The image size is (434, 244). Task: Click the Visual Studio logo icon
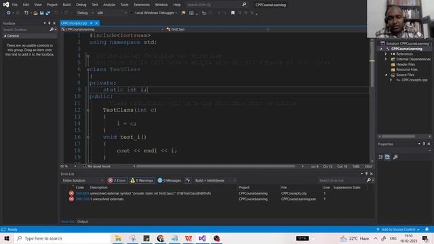pyautogui.click(x=6, y=5)
